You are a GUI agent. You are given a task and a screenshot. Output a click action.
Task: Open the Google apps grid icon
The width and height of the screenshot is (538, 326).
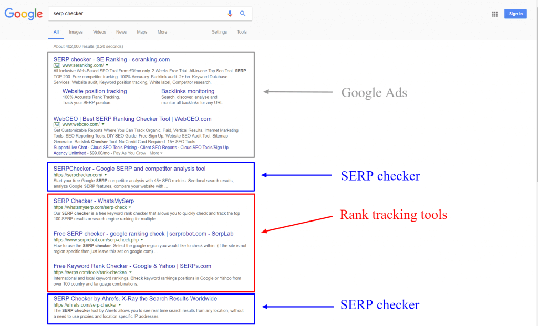[x=494, y=14]
